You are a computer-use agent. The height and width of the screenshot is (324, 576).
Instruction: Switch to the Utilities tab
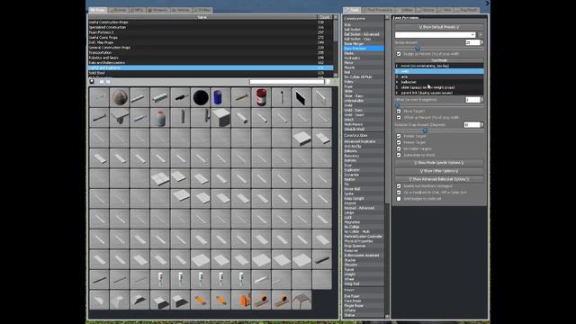pyautogui.click(x=406, y=10)
